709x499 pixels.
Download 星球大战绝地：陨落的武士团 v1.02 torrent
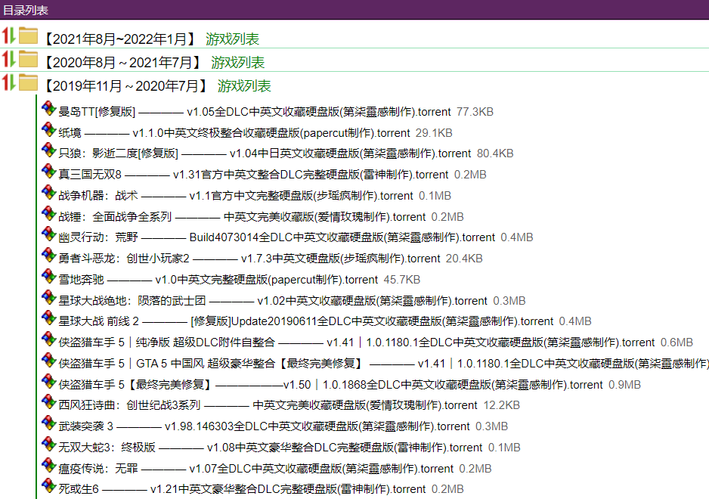coord(273,301)
